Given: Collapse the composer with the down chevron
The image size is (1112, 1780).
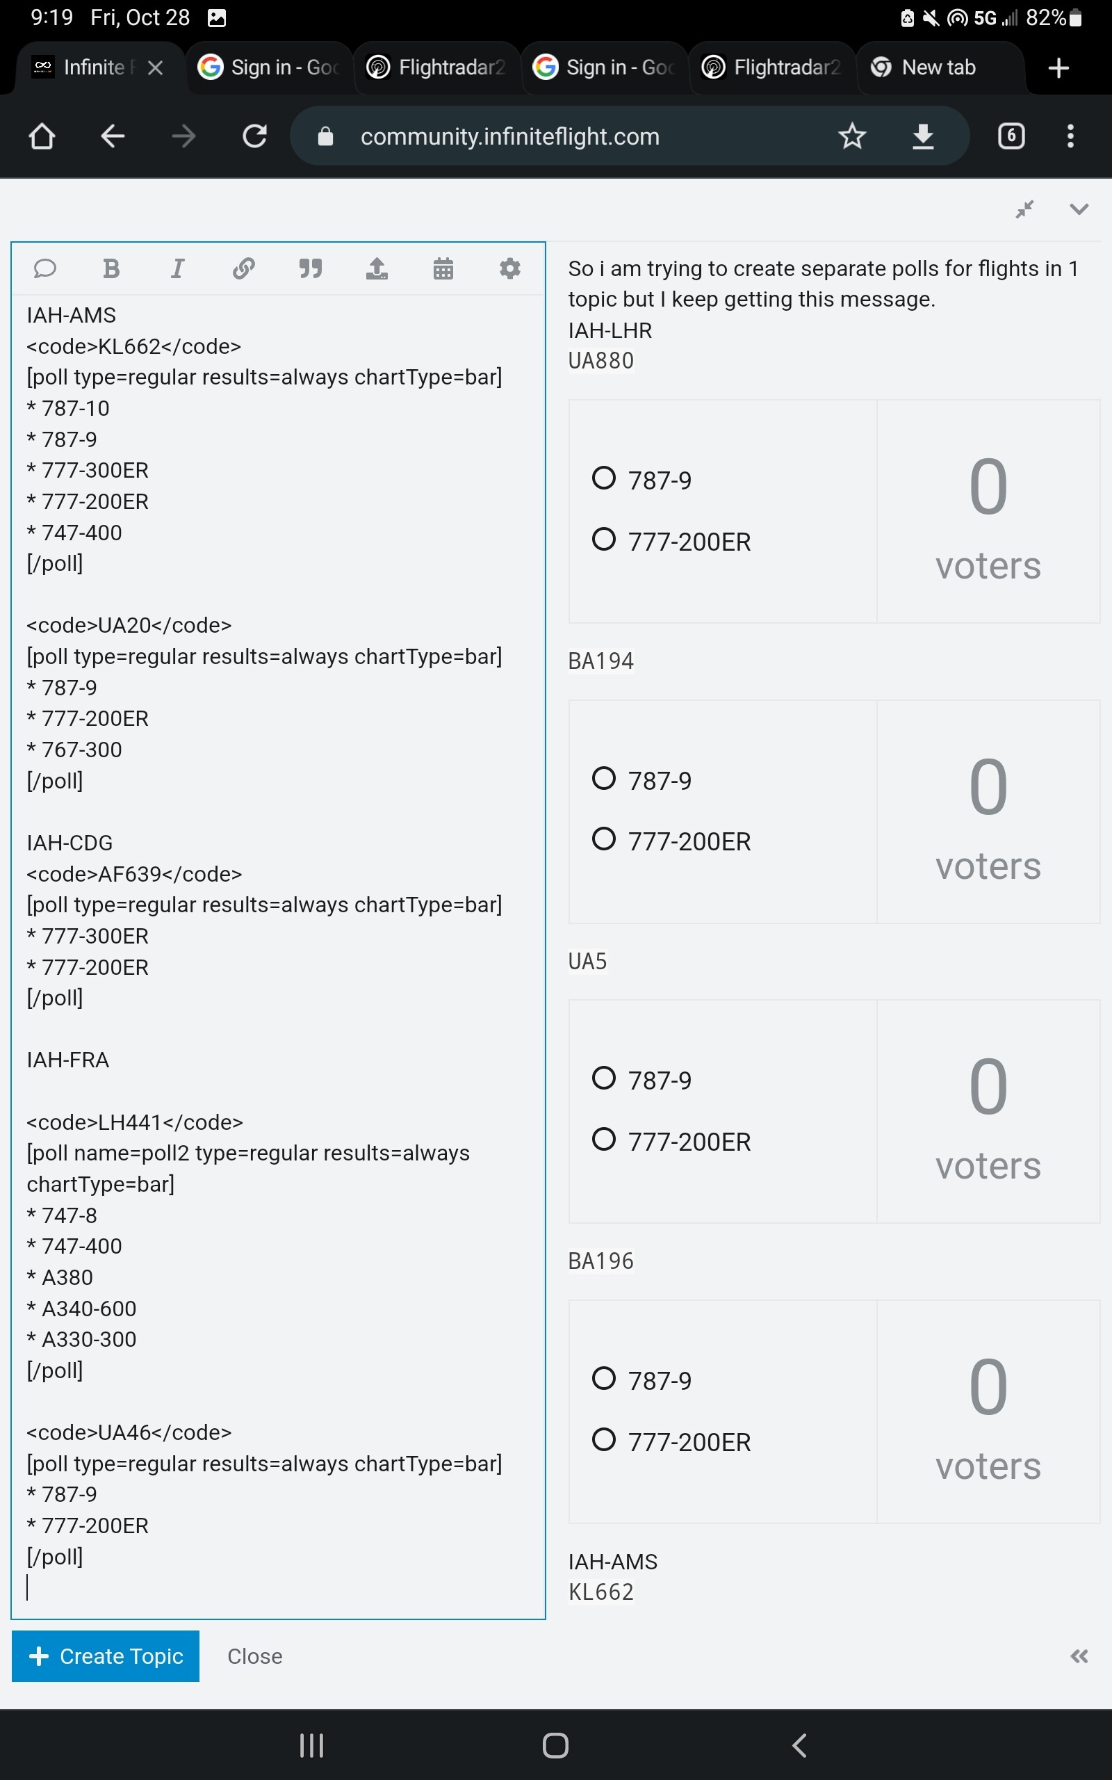Looking at the screenshot, I should point(1078,209).
